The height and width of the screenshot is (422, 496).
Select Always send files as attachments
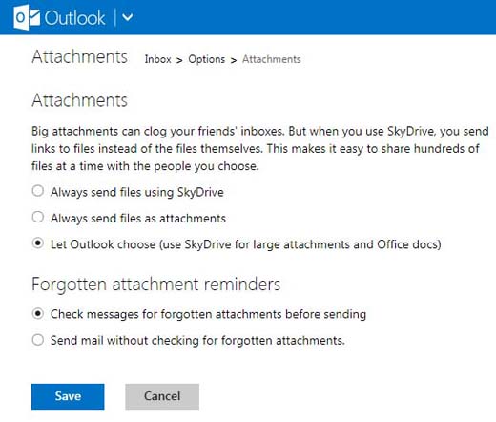click(38, 217)
